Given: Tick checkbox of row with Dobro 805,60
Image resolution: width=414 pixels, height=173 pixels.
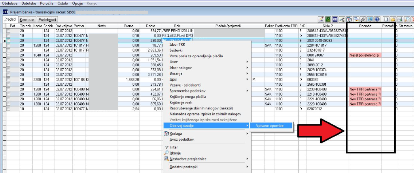Looking at the screenshot, I should click(8, 104).
